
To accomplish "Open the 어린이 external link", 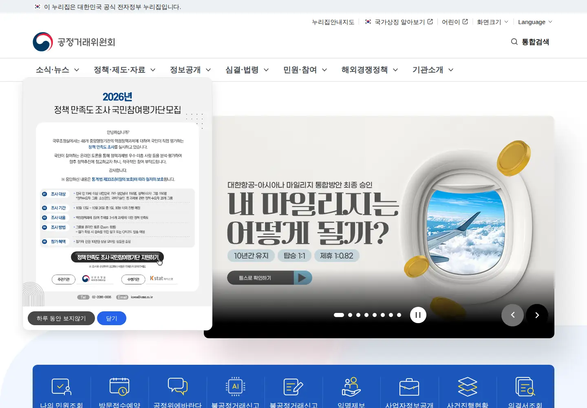I will pyautogui.click(x=455, y=22).
